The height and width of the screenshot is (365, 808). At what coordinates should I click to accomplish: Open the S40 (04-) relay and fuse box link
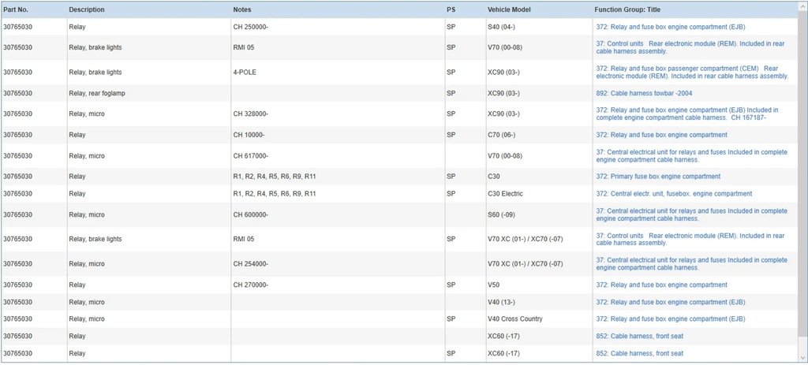point(671,27)
